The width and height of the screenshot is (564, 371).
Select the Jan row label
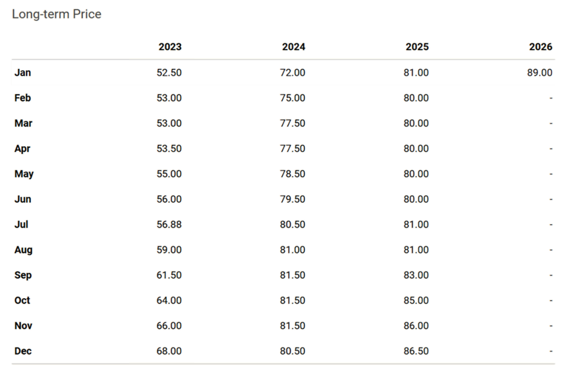pyautogui.click(x=22, y=73)
